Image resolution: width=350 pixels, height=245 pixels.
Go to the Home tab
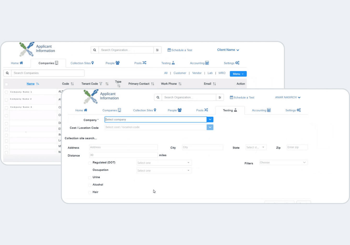pyautogui.click(x=81, y=110)
